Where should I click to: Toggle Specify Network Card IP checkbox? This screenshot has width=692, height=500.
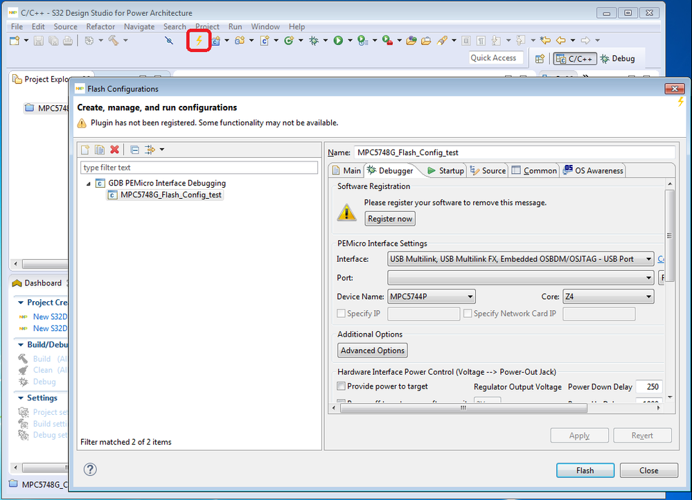(x=468, y=313)
